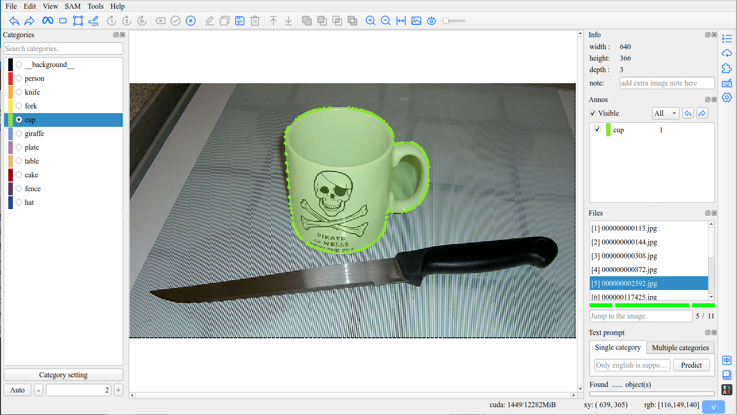Viewport: 737px width, 415px height.
Task: Finish annotation with checkmark icon
Action: point(176,21)
